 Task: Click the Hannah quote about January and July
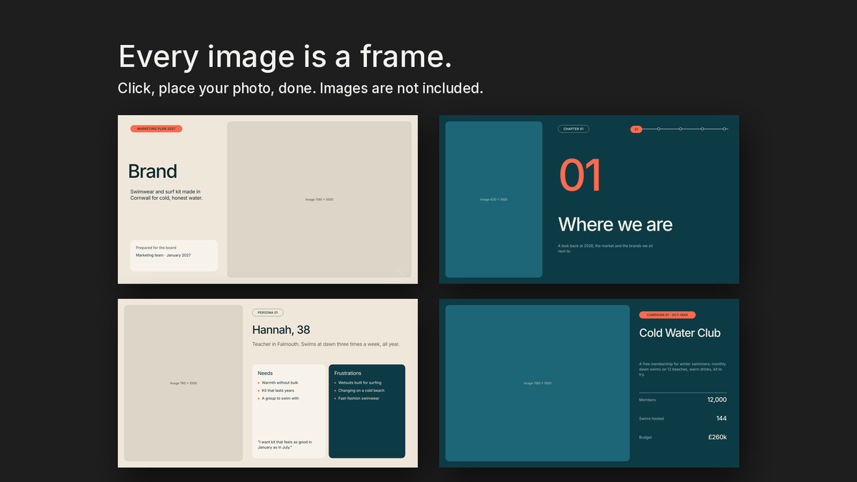click(284, 445)
